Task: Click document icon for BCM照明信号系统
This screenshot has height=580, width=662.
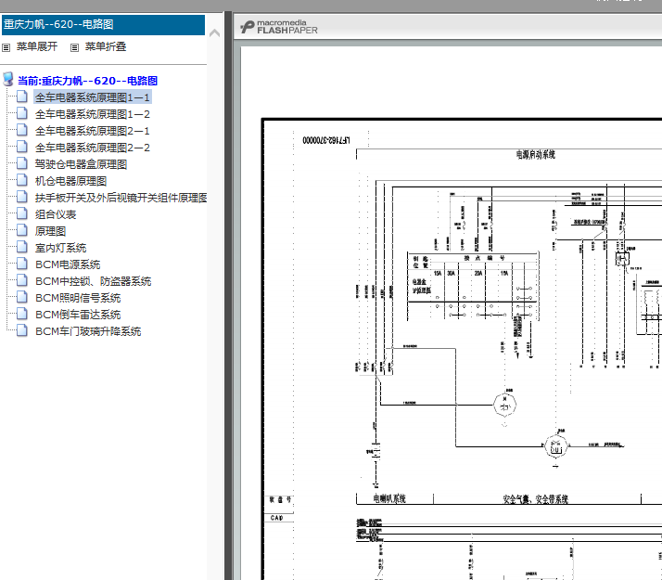Action: click(x=22, y=297)
